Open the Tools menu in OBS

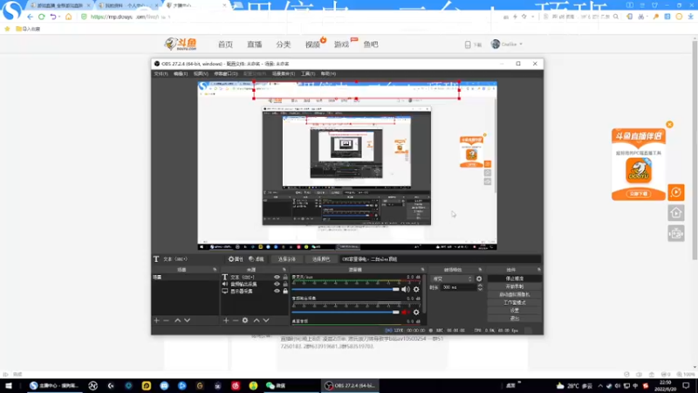point(308,73)
